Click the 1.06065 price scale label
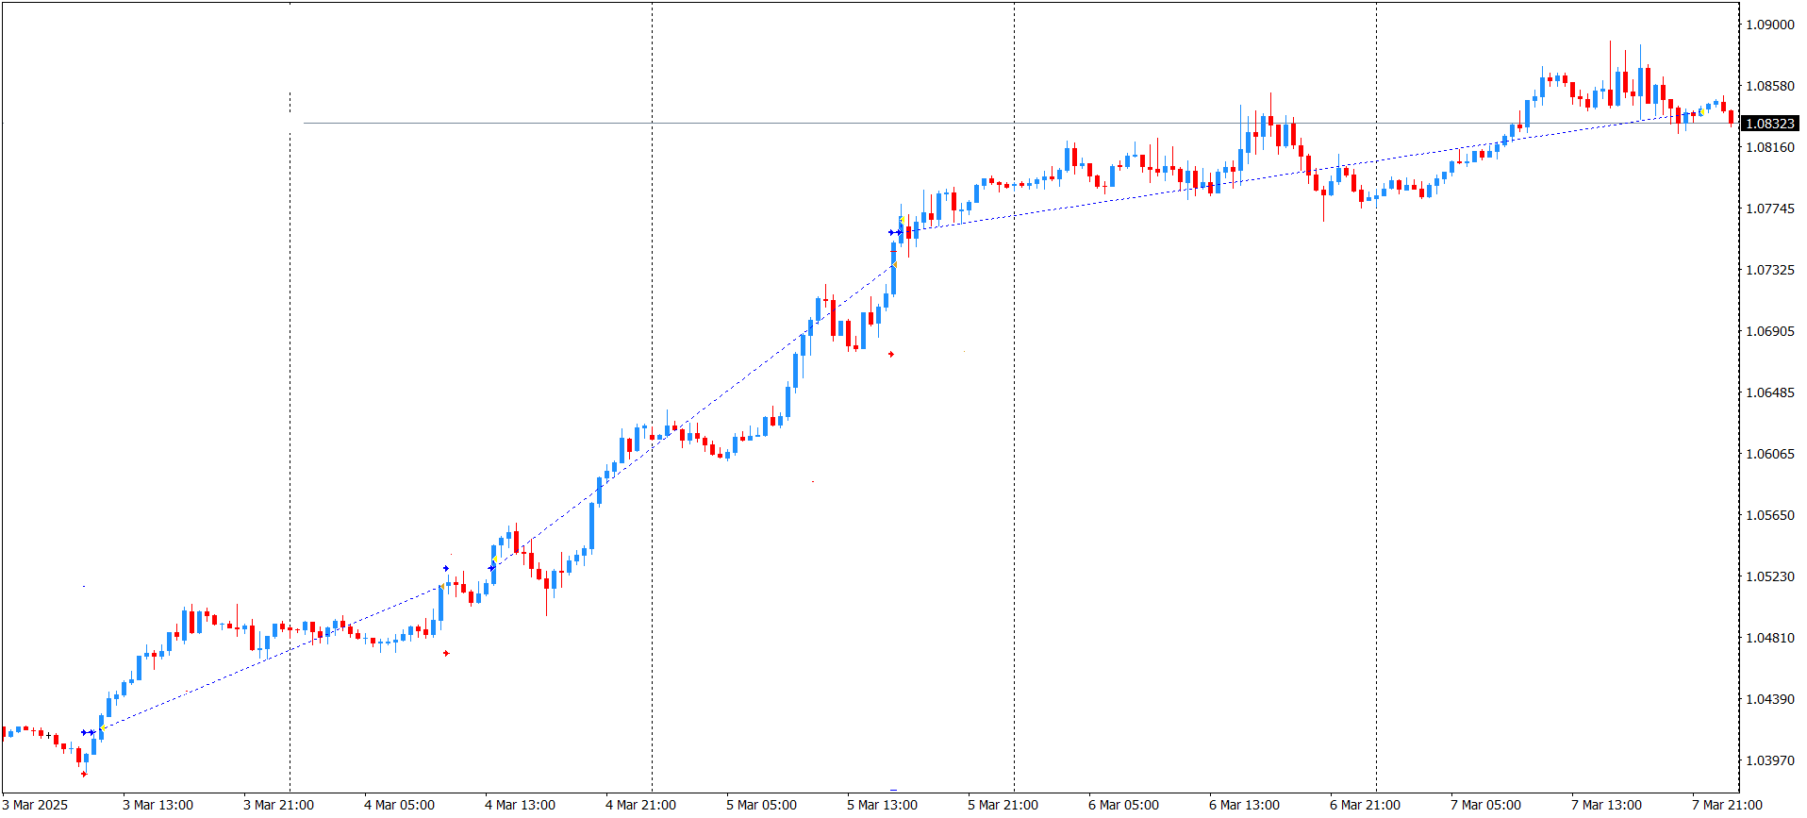The image size is (1807, 818). point(1770,454)
